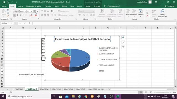177x99 pixels.
Task: Click the zoom in plus button
Action: pos(170,92)
